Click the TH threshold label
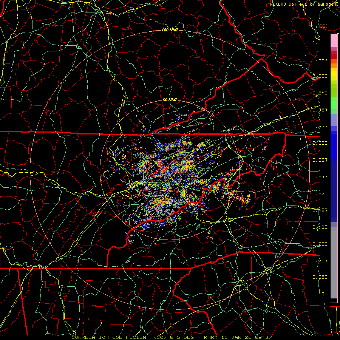 [325, 294]
